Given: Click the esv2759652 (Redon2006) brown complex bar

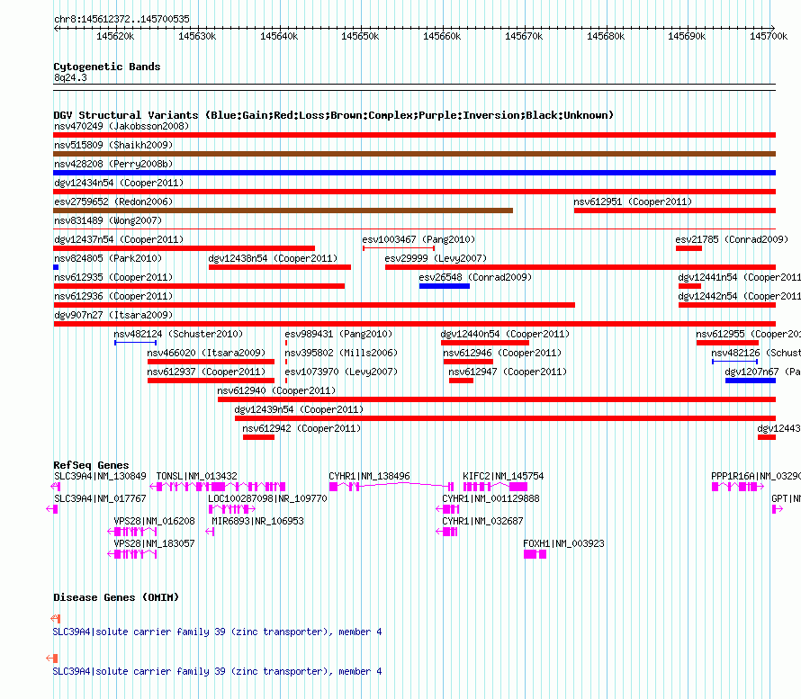Looking at the screenshot, I should [283, 211].
